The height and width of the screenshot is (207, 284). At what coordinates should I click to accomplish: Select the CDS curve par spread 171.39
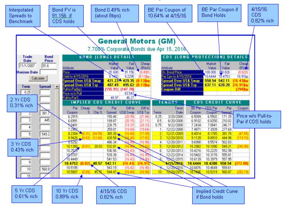pos(226,117)
